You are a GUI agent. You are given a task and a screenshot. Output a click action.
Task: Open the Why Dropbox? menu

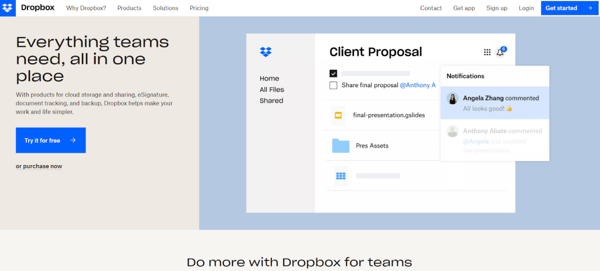click(x=86, y=8)
